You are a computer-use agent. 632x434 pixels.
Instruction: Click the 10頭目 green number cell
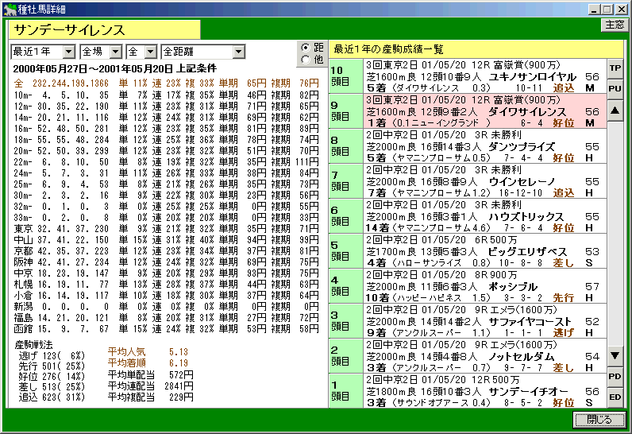(346, 76)
